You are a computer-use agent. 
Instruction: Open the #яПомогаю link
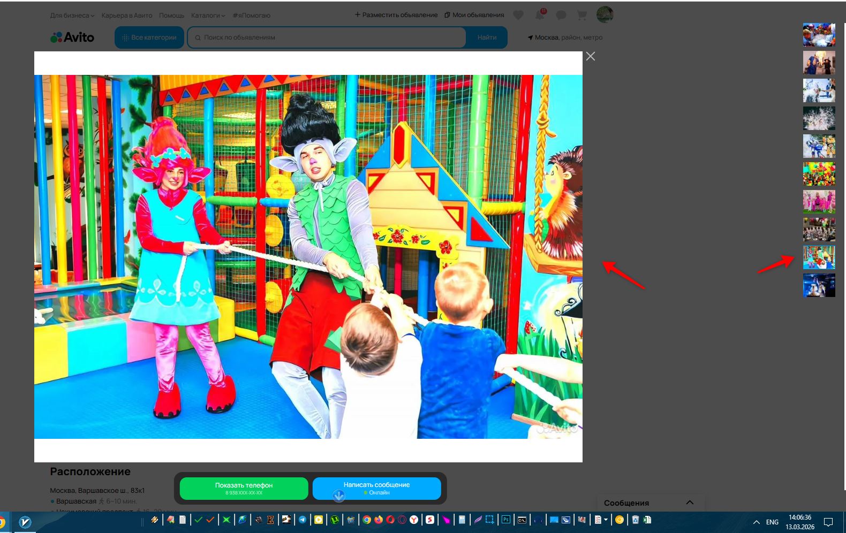pos(252,16)
